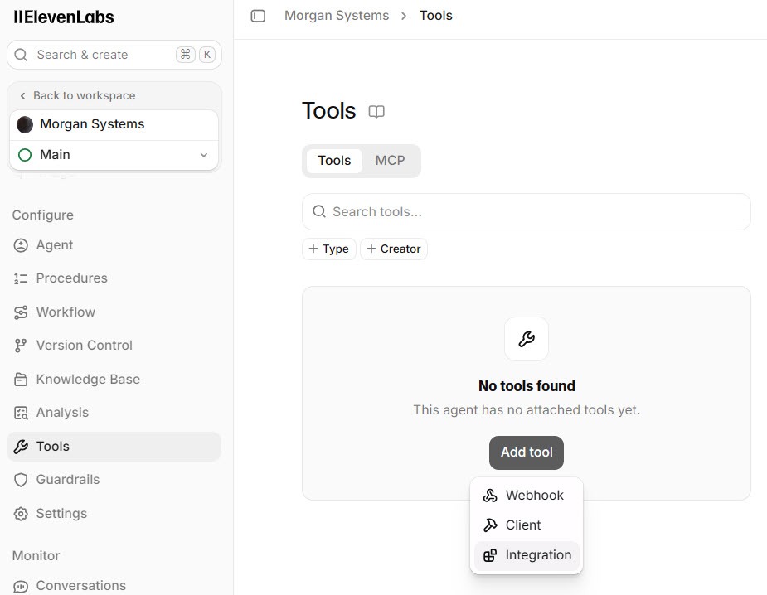The height and width of the screenshot is (595, 767).
Task: Click the Agent sidebar icon
Action: coord(21,245)
